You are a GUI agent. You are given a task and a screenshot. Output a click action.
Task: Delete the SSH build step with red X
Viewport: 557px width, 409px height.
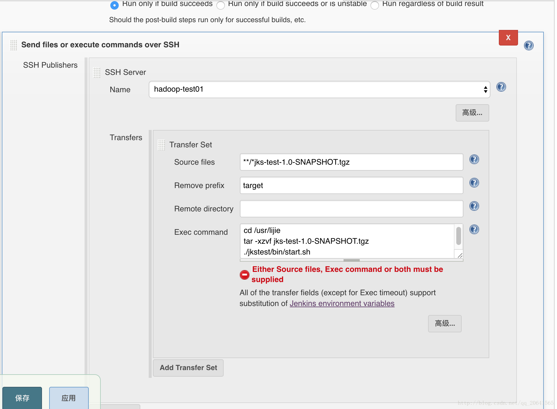[508, 38]
